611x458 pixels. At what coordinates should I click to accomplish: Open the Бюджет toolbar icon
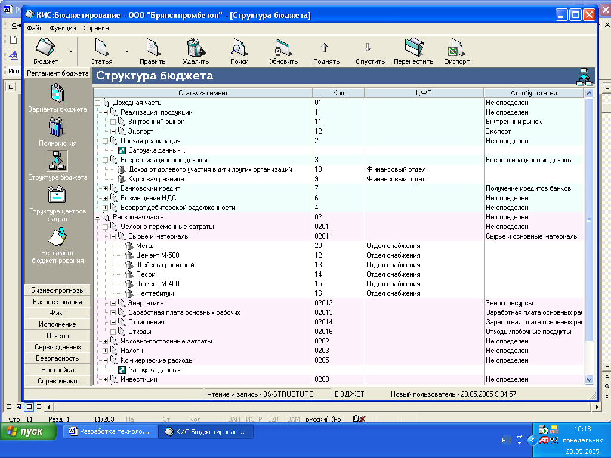tap(45, 47)
